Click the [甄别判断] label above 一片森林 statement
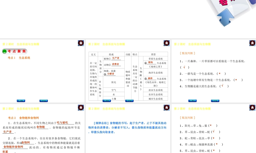 coord(187,53)
